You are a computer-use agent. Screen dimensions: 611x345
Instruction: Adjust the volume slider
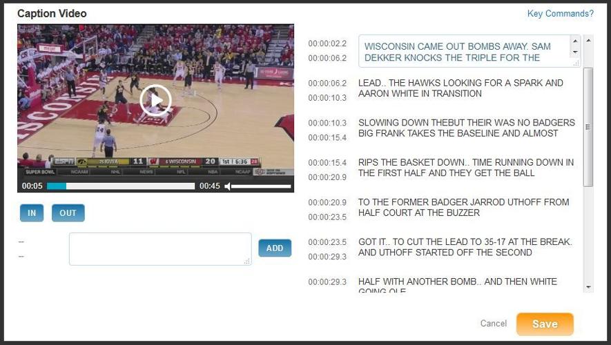[x=262, y=186]
